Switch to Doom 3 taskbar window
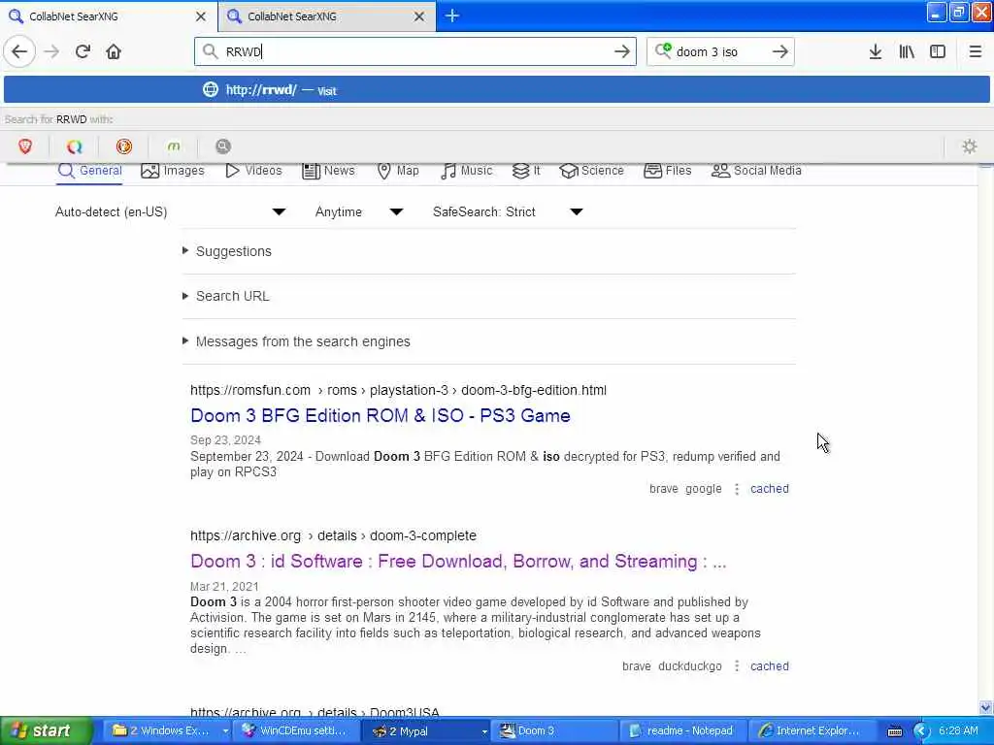This screenshot has height=745, width=994. (554, 731)
